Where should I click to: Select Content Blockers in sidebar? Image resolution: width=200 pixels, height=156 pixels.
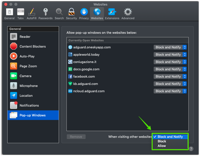[33, 46]
